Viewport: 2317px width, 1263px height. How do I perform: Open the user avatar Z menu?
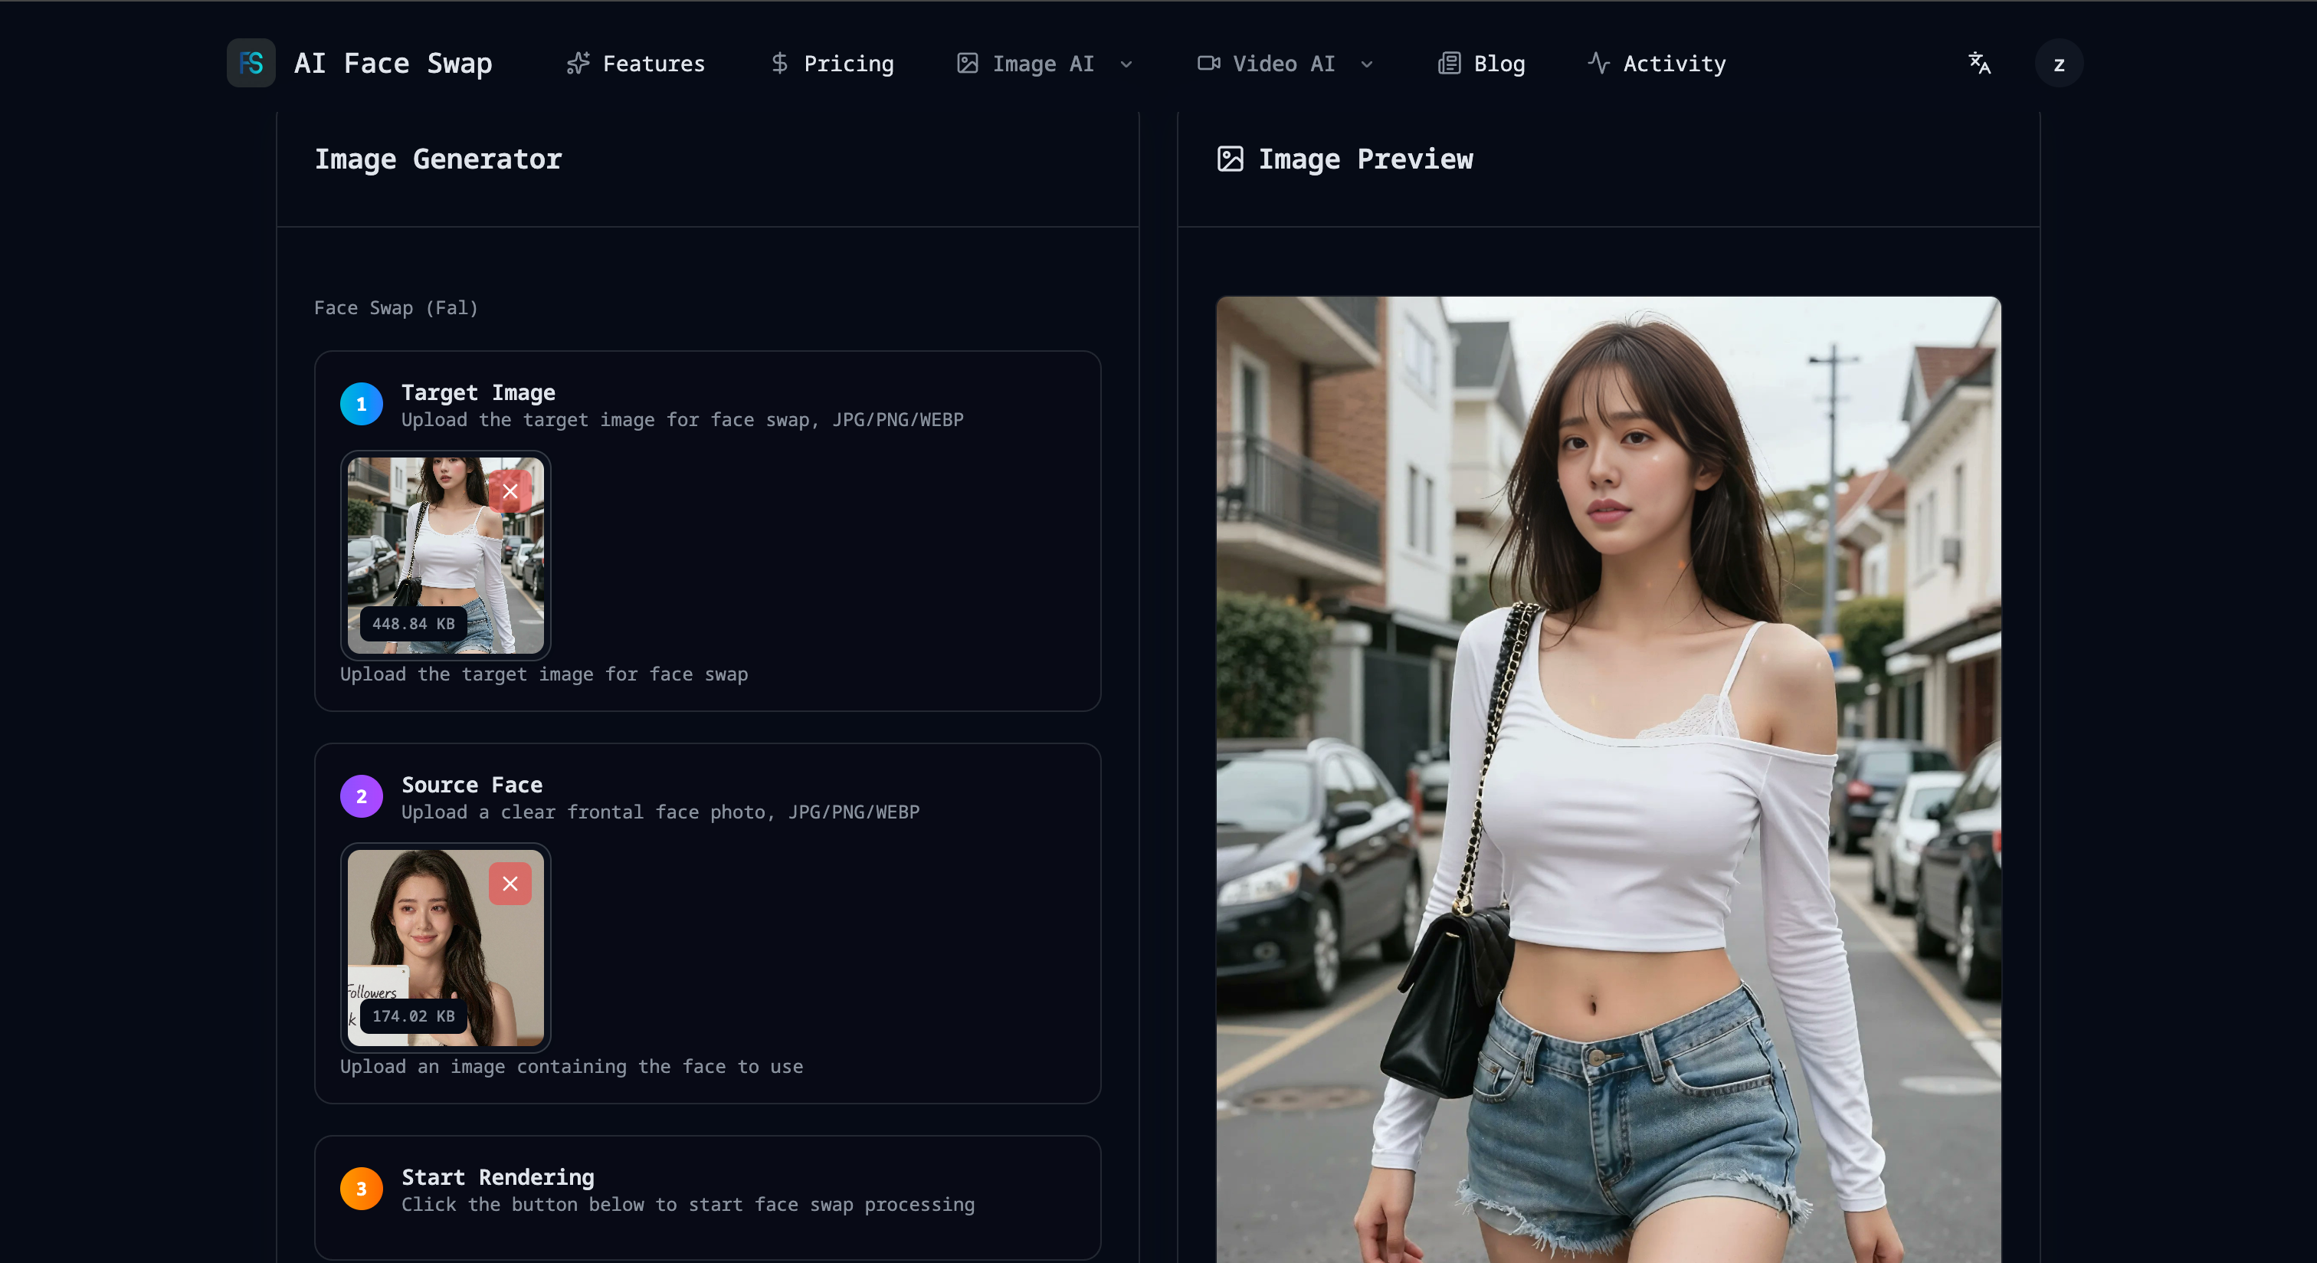tap(2059, 63)
